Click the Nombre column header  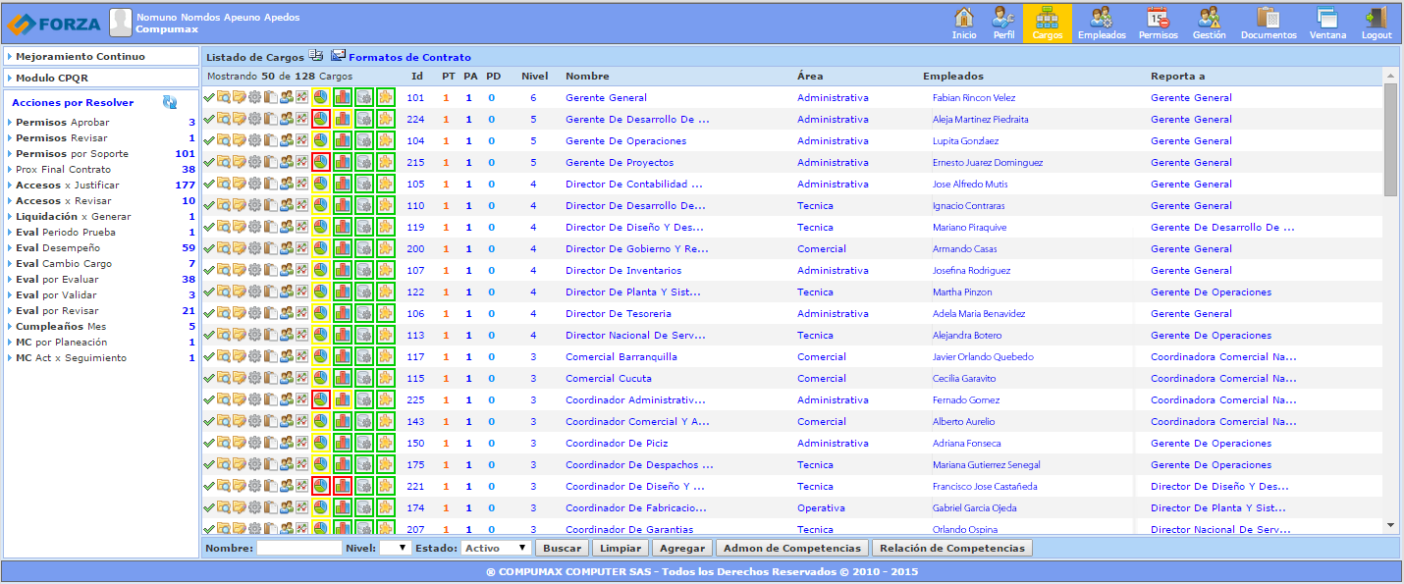(587, 76)
